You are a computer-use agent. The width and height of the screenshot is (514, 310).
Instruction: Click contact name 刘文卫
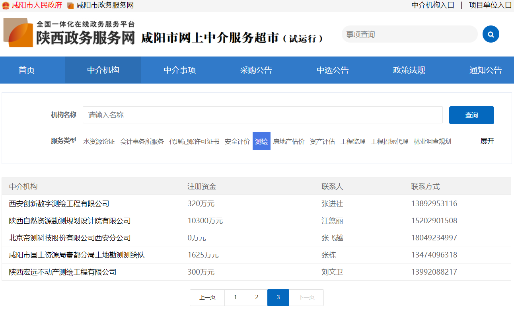click(x=332, y=272)
